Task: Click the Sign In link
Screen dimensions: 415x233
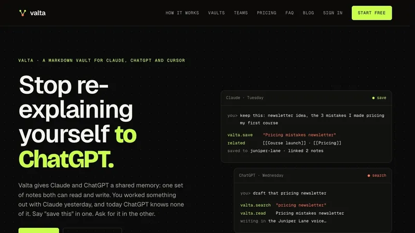Action: click(333, 13)
